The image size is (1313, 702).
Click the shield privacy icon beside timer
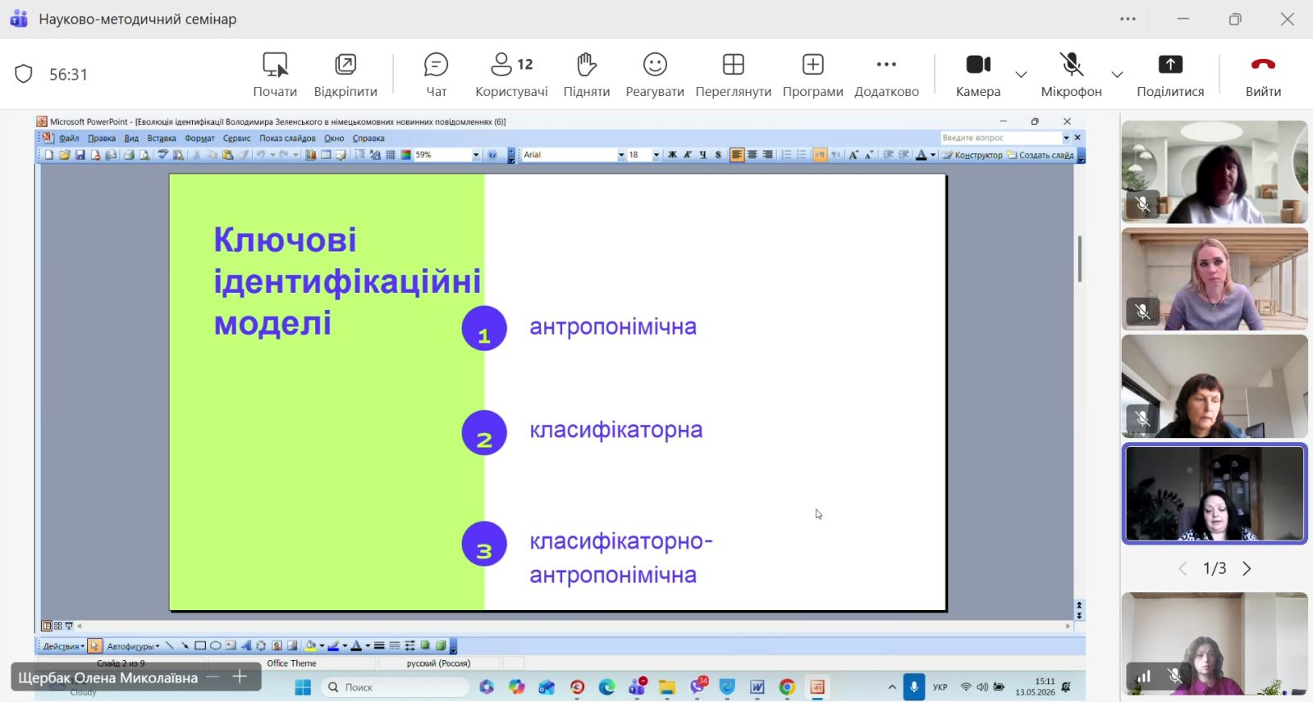[24, 75]
